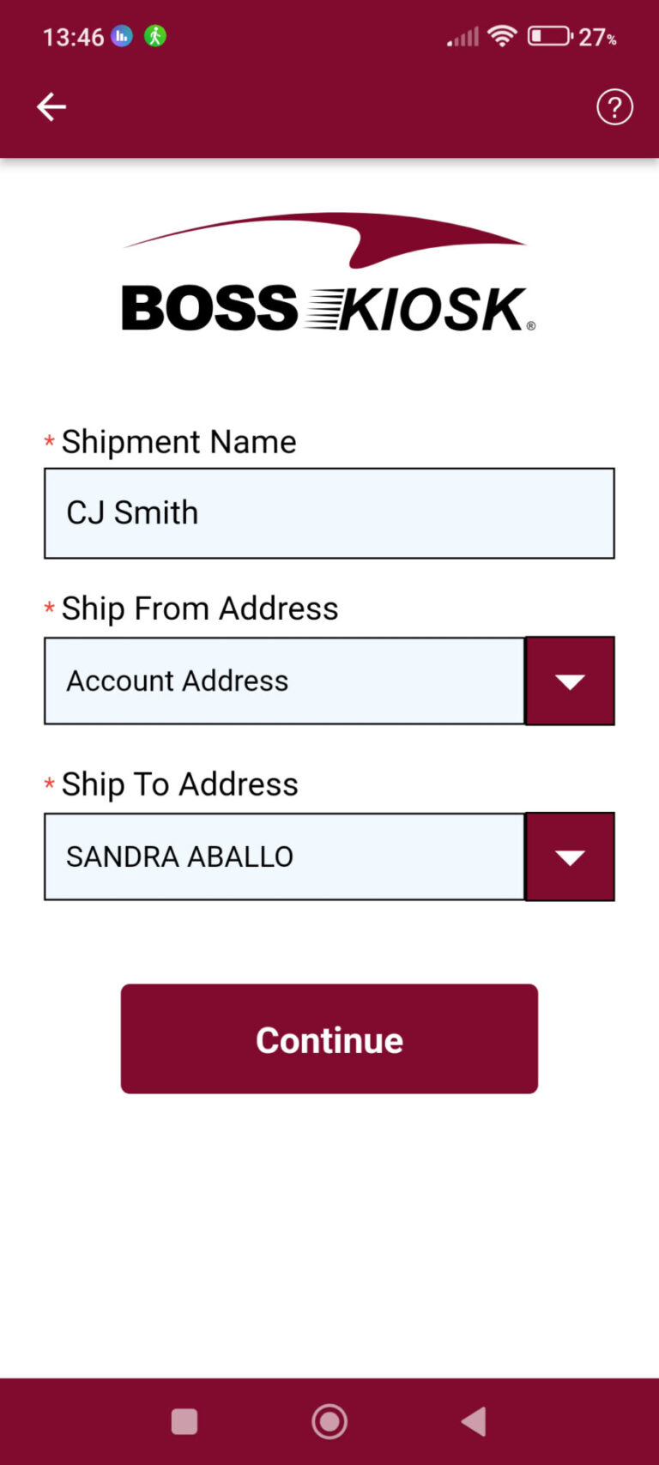The image size is (659, 1465).
Task: Expand Ship To Address dropdown arrow
Action: coord(570,857)
